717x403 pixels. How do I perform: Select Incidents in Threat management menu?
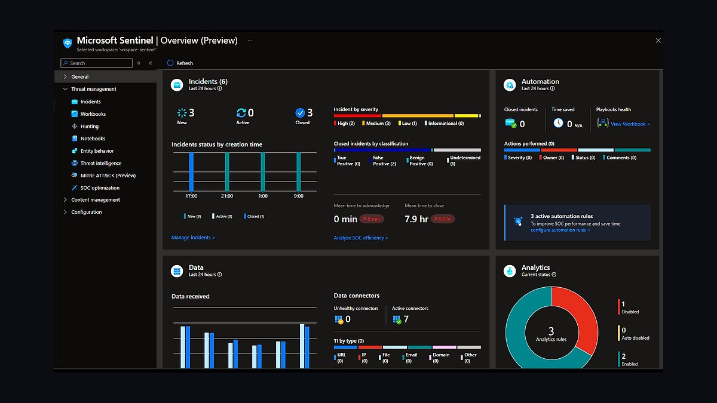pos(91,101)
